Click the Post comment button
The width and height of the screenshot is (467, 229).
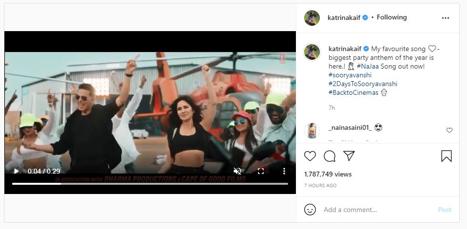pyautogui.click(x=445, y=210)
